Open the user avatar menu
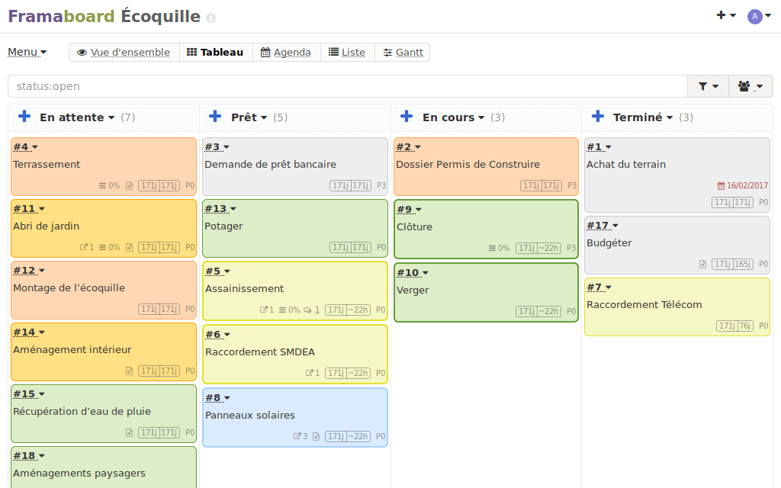Screen dimensions: 781x488 point(757,16)
